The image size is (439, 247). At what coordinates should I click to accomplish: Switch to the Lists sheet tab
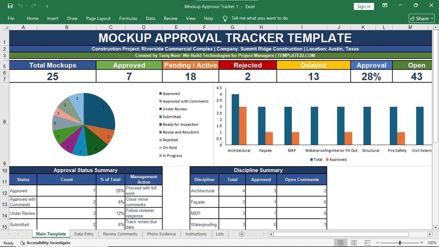[220, 234]
